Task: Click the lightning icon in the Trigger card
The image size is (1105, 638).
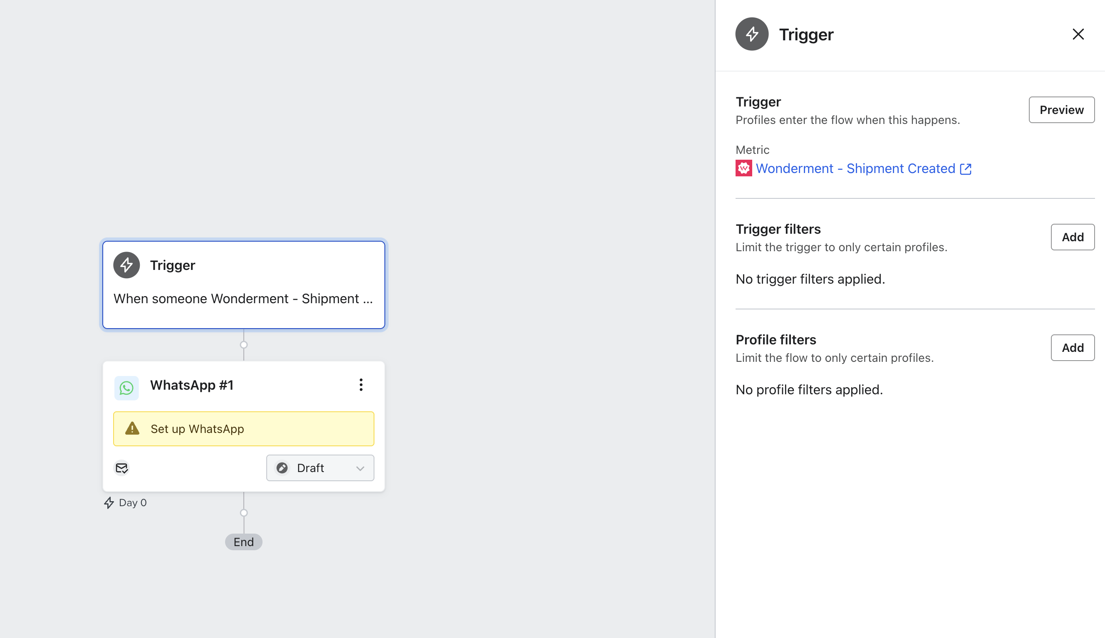Action: point(126,265)
